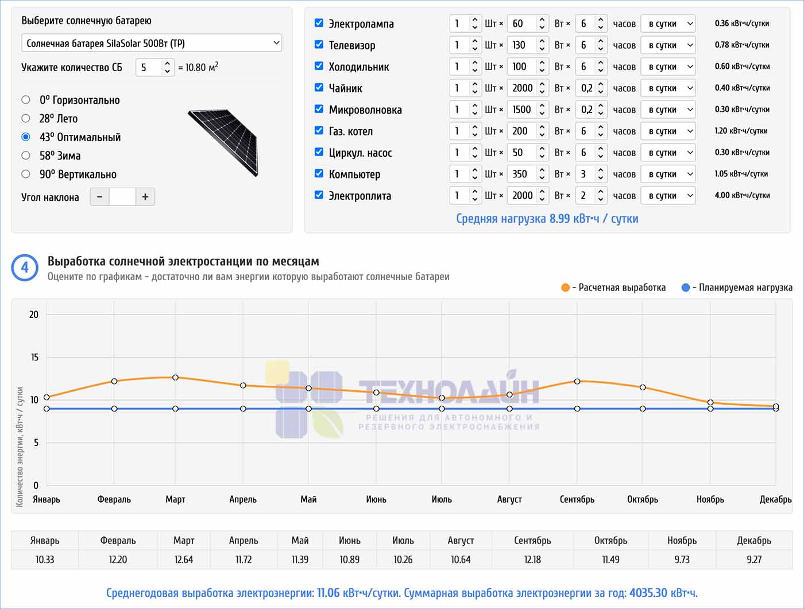Screen dimensions: 804x609
Task: Click the September point on orange curve
Action: 577,381
